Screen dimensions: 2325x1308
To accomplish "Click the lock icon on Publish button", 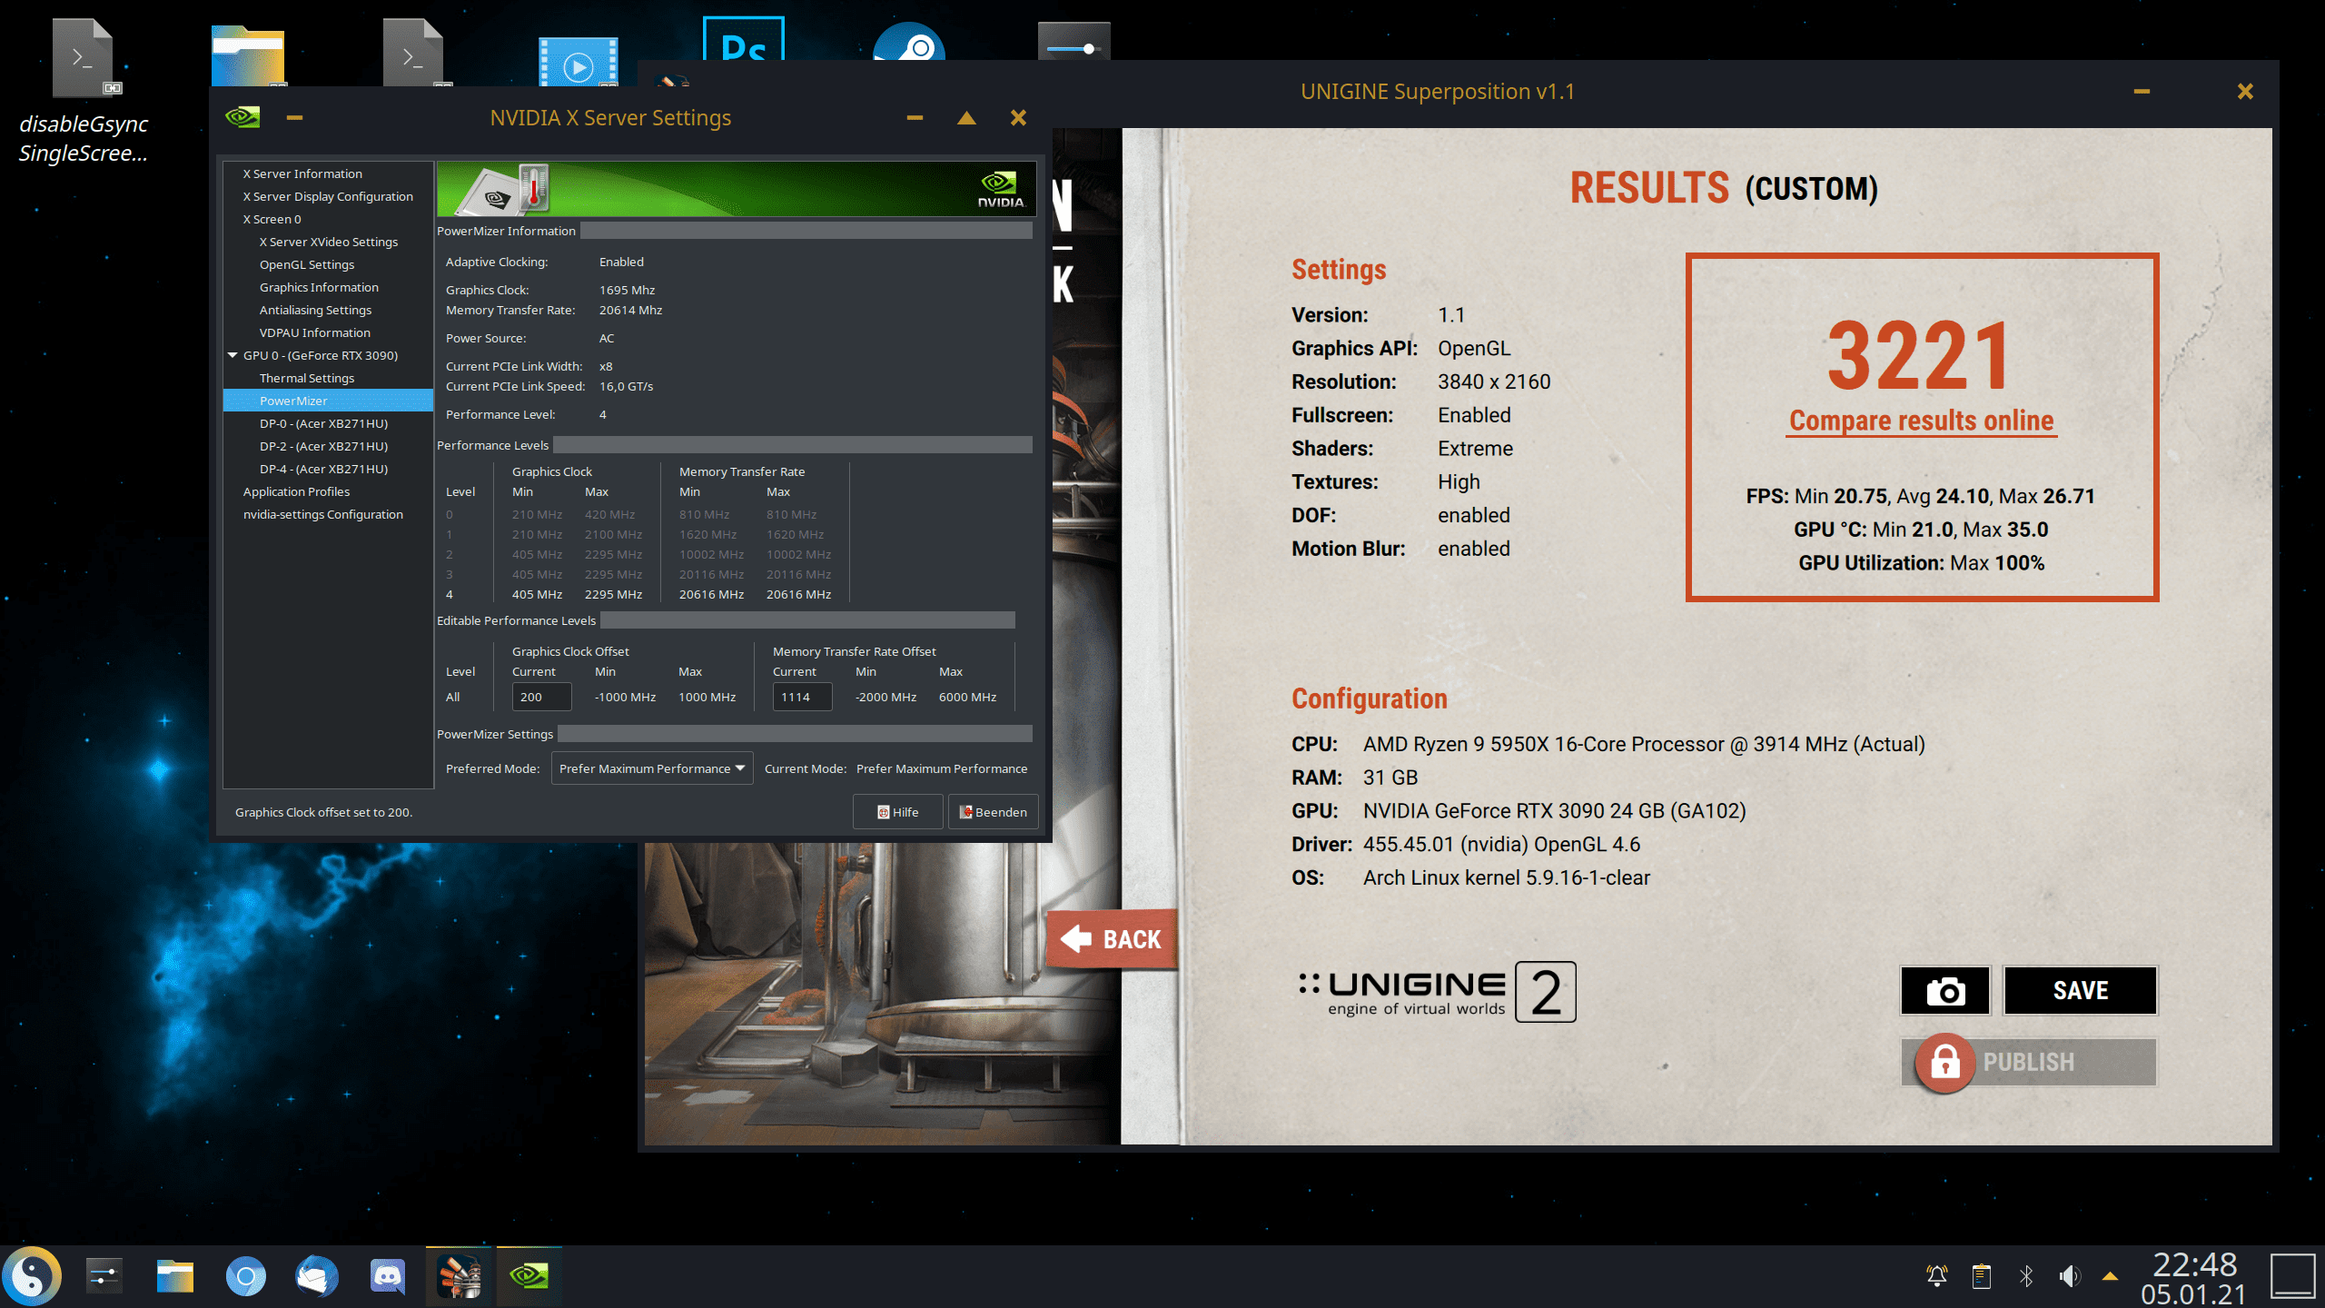I will click(1944, 1062).
